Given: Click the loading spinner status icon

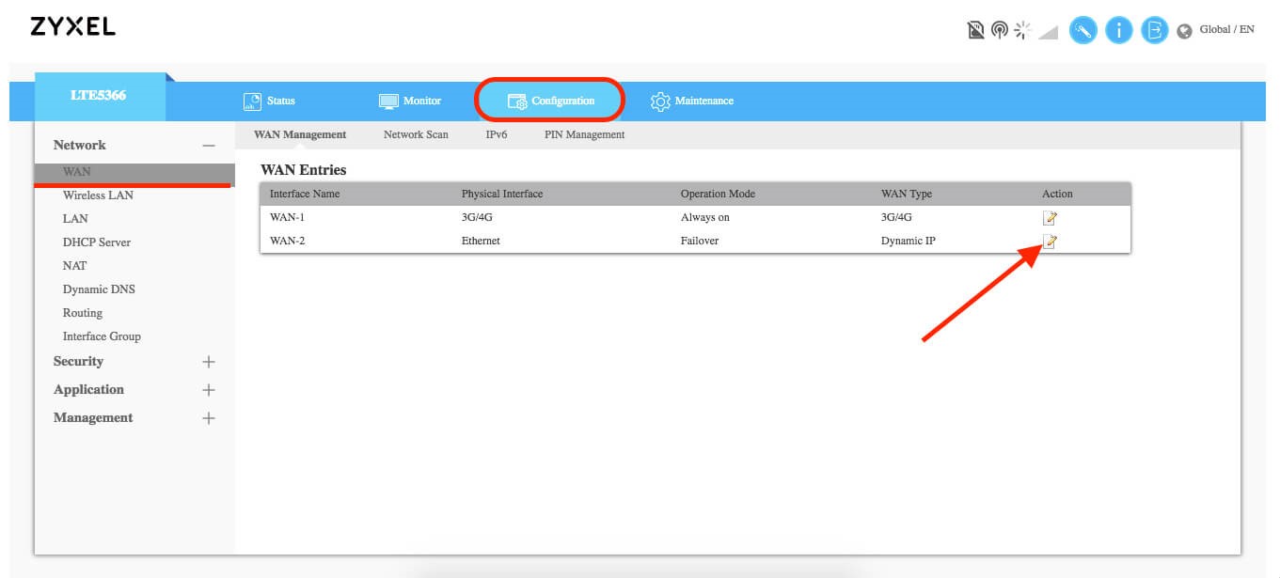Looking at the screenshot, I should click(1023, 31).
